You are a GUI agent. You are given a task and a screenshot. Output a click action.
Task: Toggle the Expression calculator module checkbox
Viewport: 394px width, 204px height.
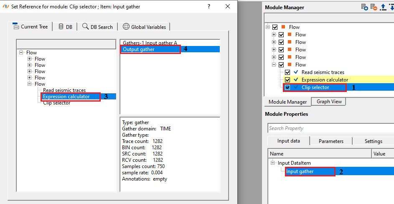click(x=287, y=80)
